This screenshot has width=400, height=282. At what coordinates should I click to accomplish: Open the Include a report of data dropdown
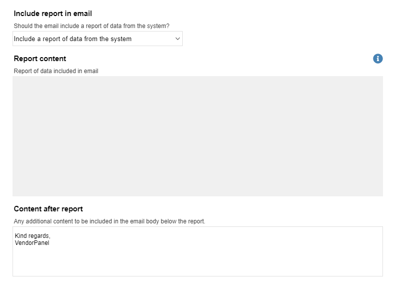[x=98, y=39]
